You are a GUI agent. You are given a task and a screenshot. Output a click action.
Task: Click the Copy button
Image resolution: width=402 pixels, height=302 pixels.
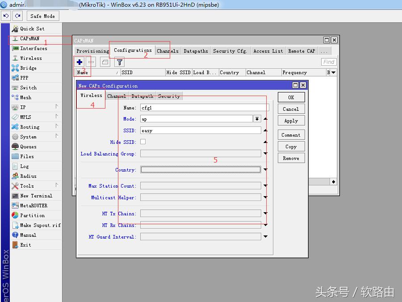[x=291, y=147]
